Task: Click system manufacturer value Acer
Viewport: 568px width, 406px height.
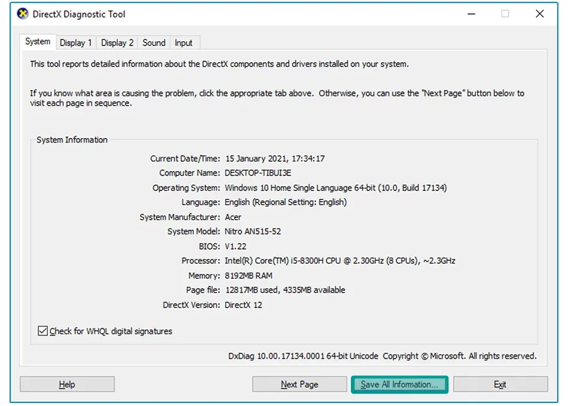Action: tap(233, 217)
